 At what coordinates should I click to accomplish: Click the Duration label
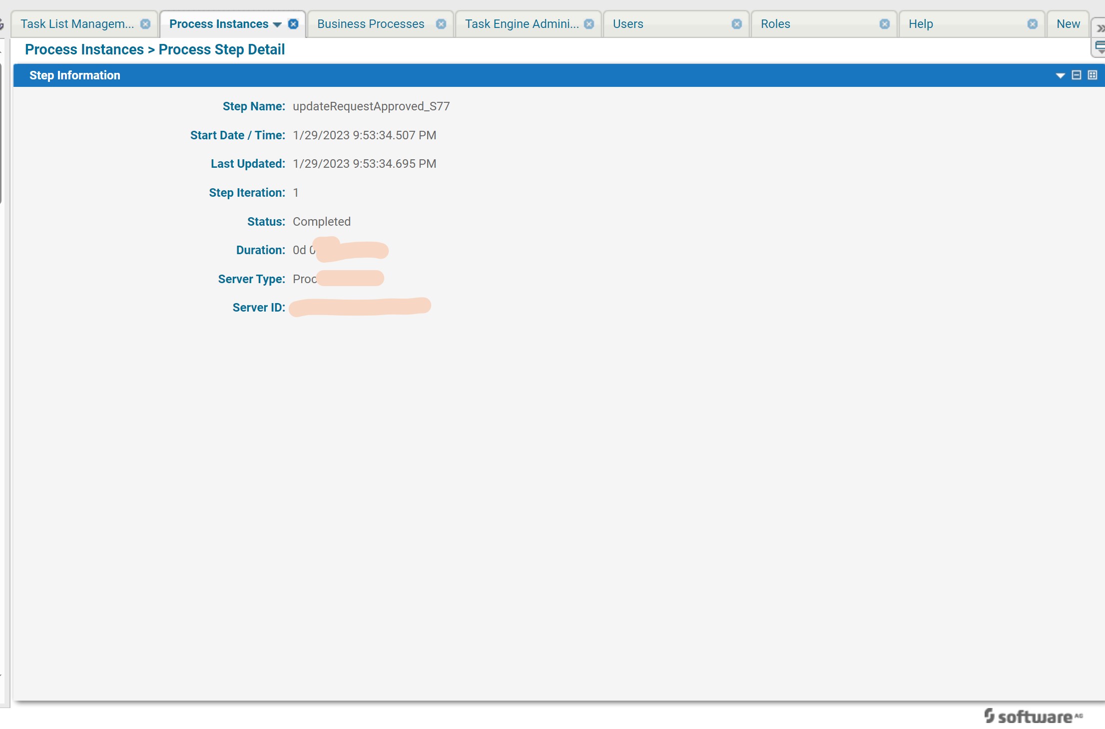pyautogui.click(x=261, y=250)
